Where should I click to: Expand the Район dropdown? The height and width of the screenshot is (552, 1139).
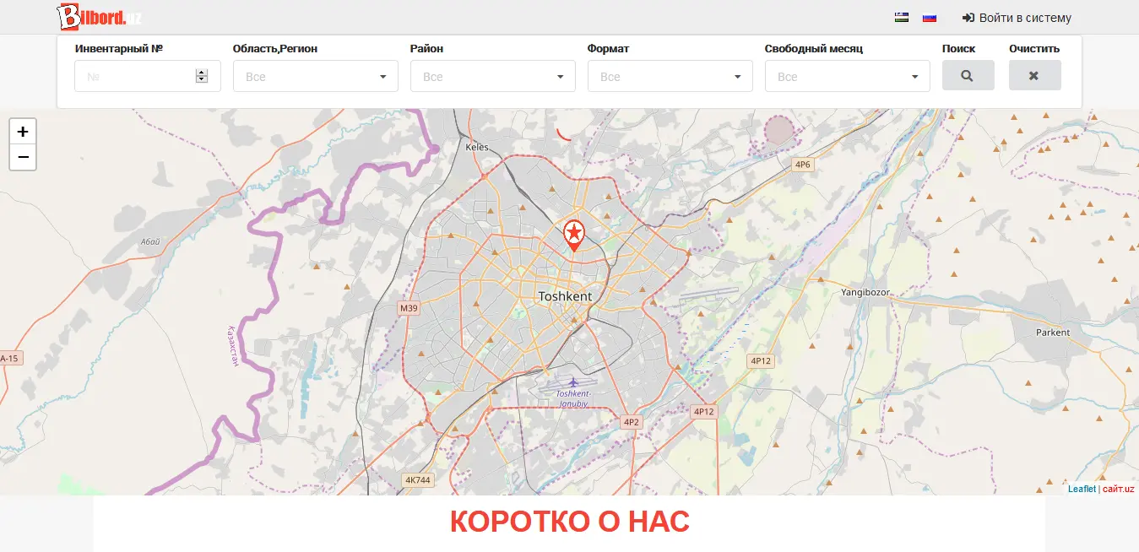[x=492, y=76]
